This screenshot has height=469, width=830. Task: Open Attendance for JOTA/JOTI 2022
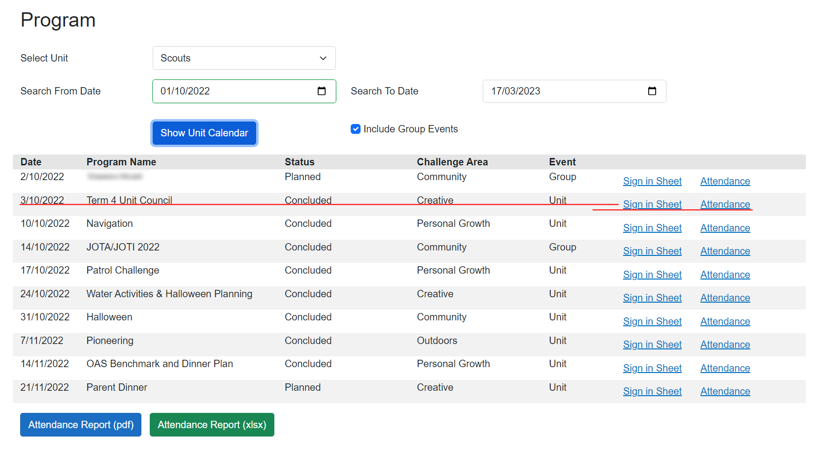click(725, 250)
